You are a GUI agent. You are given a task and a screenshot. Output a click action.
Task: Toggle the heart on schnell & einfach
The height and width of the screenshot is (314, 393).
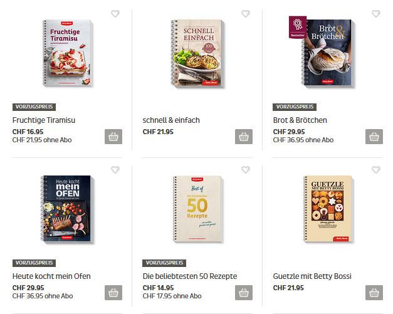click(246, 14)
